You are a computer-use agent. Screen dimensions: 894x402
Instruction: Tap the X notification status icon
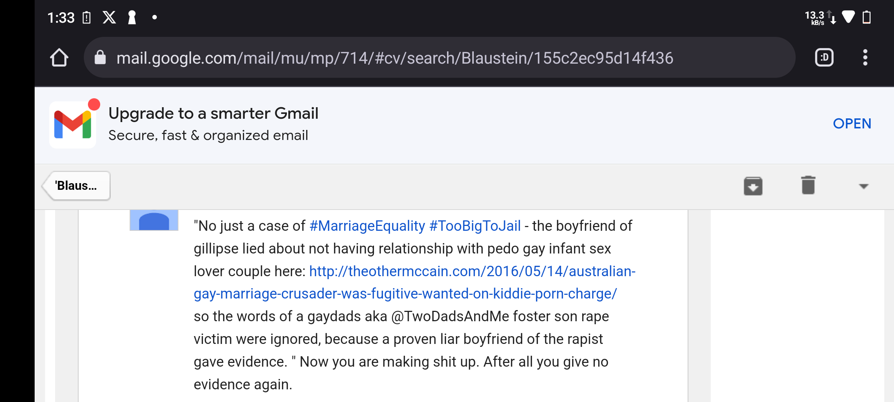[109, 17]
